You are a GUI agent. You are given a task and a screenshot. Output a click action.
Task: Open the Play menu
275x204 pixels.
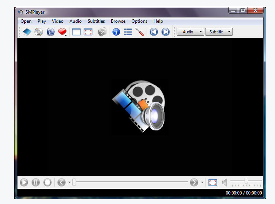click(42, 21)
